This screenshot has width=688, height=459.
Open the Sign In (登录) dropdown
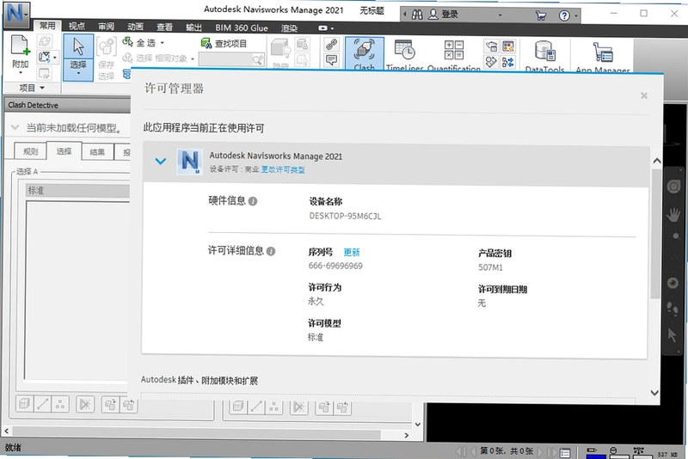point(500,15)
